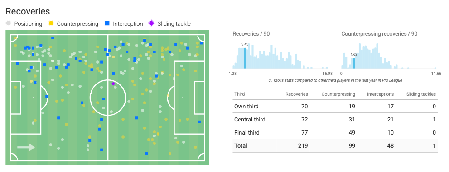Click the blue Interception legend square
Viewport: 449px width, 172px height.
click(107, 23)
